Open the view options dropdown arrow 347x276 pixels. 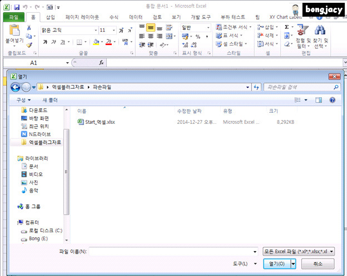306,100
